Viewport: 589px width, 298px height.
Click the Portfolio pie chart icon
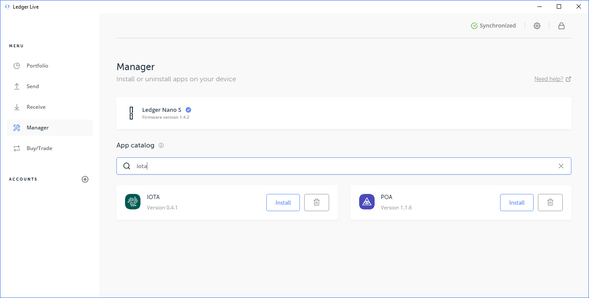(17, 66)
